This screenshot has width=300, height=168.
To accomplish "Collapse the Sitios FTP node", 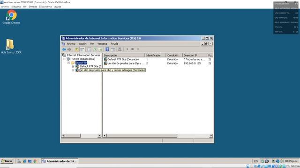I will coord(68,63).
